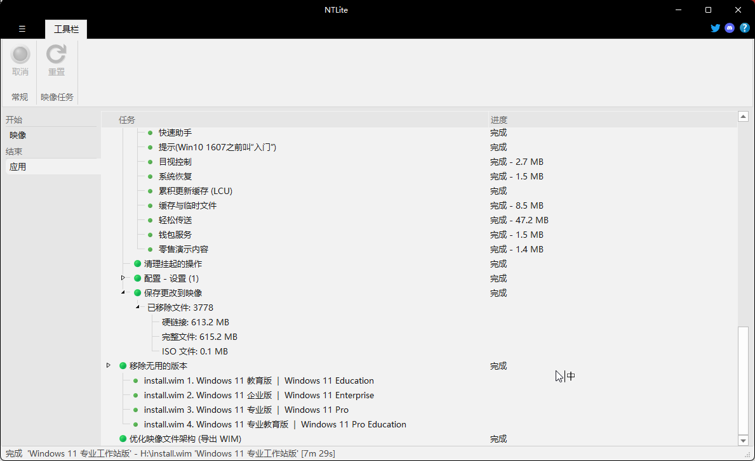Open the Discord link icon
This screenshot has height=461, width=755.
point(730,28)
